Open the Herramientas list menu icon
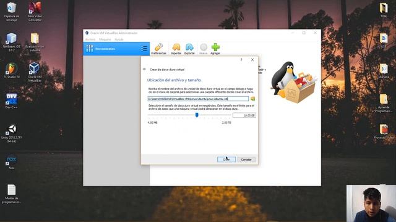The image size is (396, 222). (x=144, y=49)
